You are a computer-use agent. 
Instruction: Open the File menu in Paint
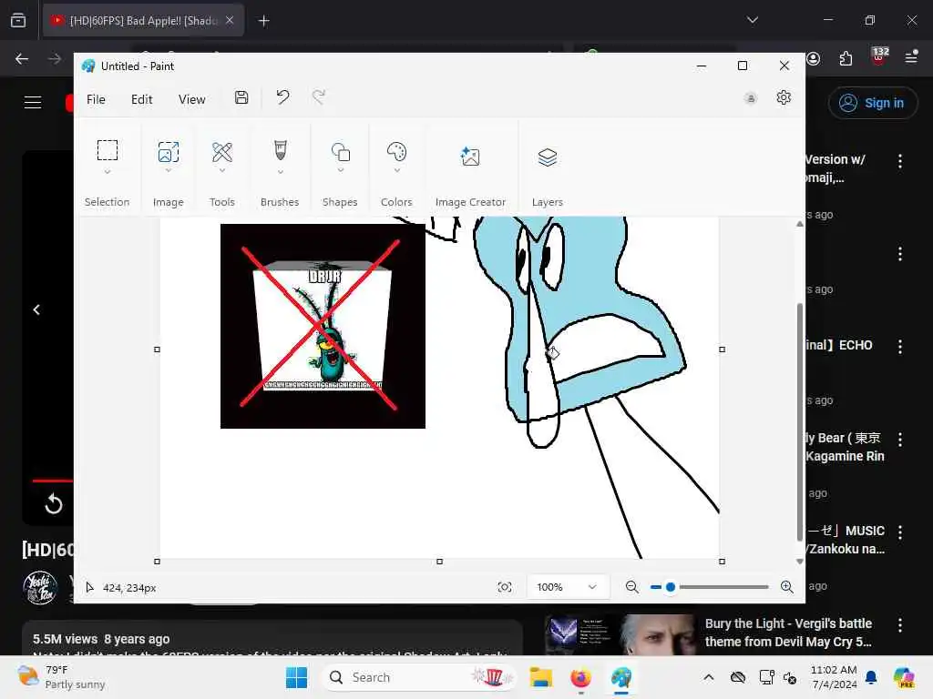(96, 99)
